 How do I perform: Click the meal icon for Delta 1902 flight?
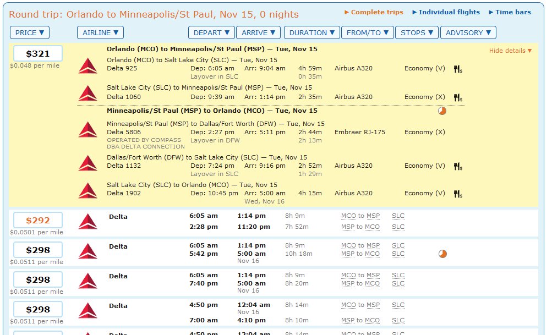pos(457,194)
